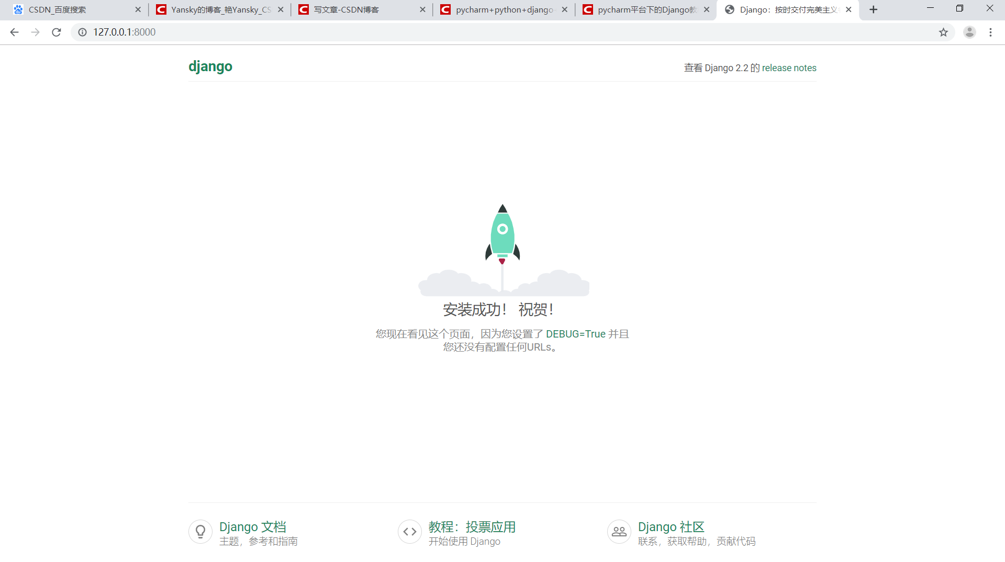
Task: Close the Yansky的博客 tab
Action: pos(281,9)
